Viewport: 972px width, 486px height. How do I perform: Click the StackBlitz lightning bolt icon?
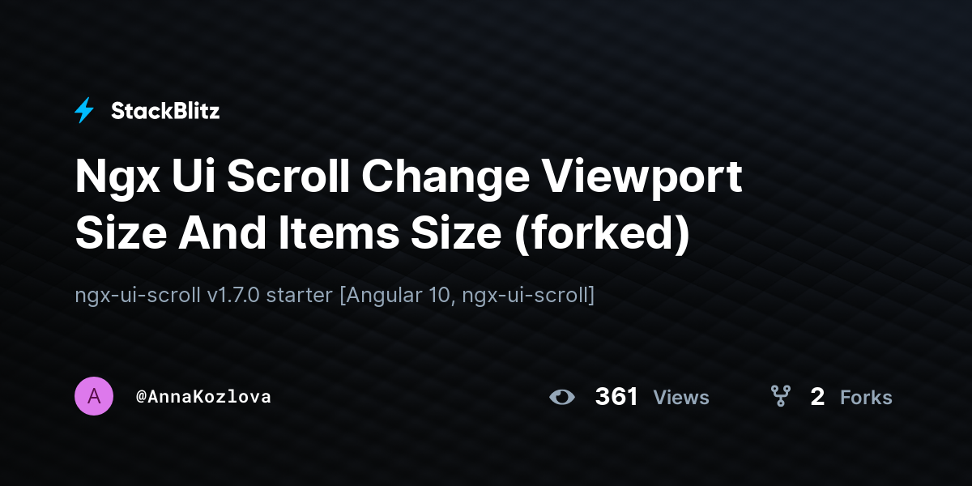[84, 110]
